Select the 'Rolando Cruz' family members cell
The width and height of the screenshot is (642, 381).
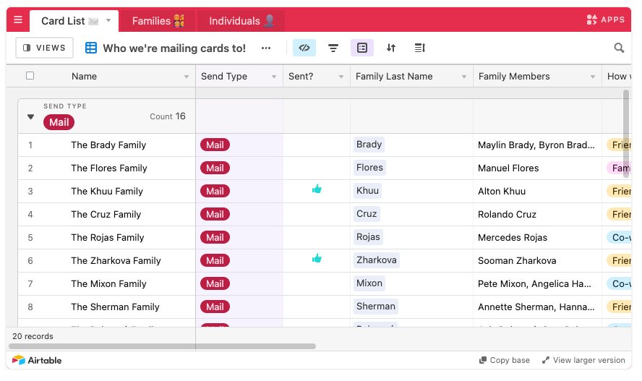tap(537, 215)
